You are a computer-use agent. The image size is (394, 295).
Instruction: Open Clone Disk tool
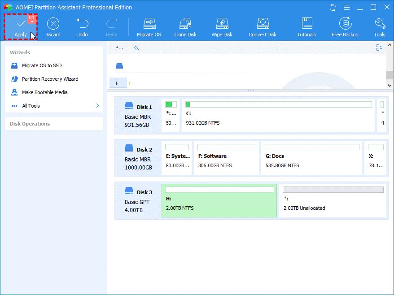185,27
